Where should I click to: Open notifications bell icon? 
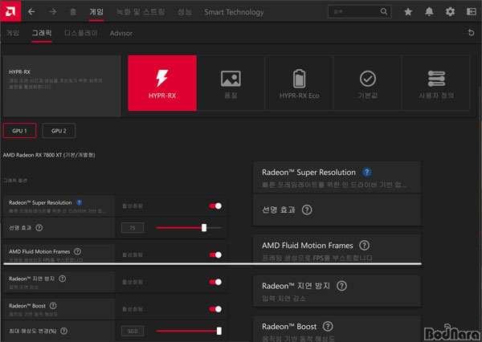429,12
